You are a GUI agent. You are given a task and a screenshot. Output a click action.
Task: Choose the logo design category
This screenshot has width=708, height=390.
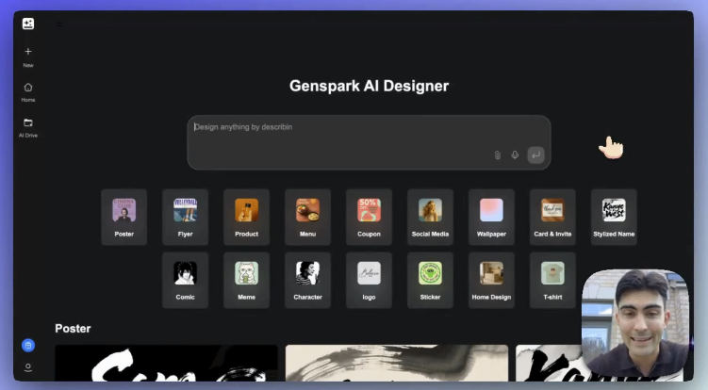369,281
